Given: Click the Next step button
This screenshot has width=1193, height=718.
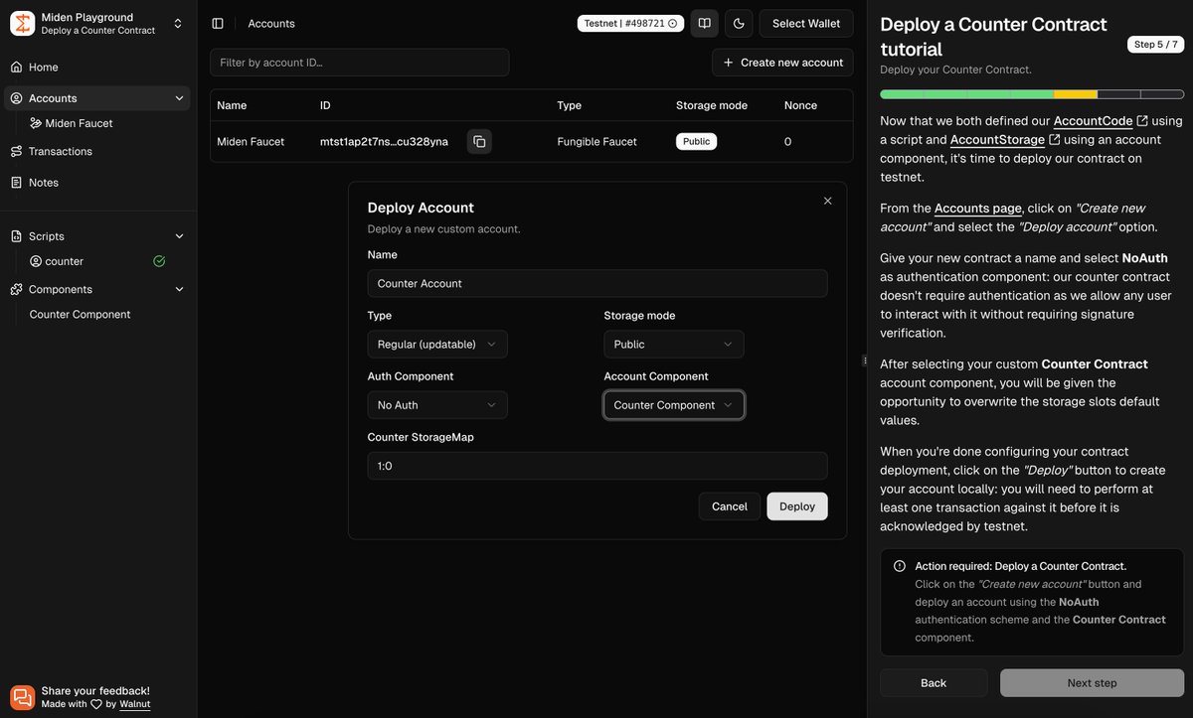Looking at the screenshot, I should 1092,683.
